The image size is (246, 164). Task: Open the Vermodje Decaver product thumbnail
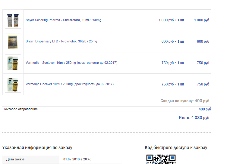pos(13,84)
